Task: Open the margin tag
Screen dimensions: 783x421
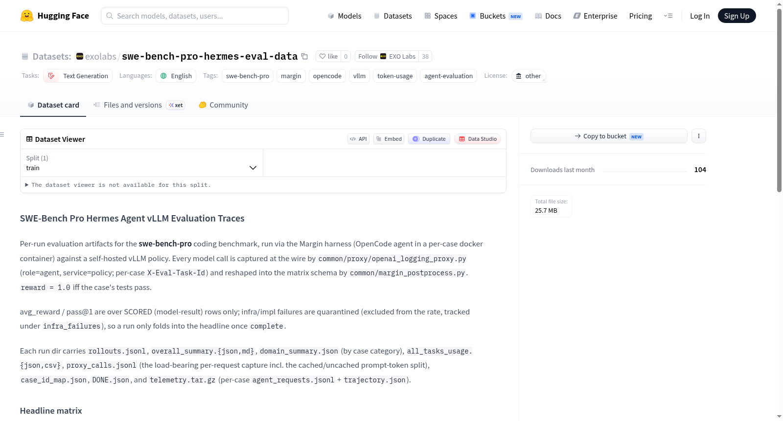Action: [291, 76]
